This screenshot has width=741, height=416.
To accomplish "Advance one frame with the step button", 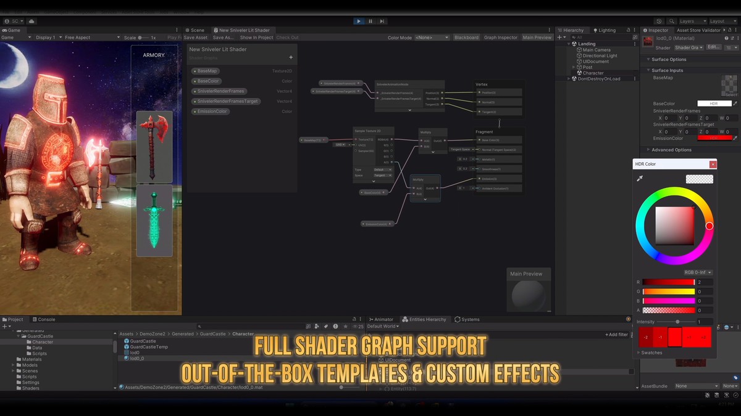I will click(382, 21).
